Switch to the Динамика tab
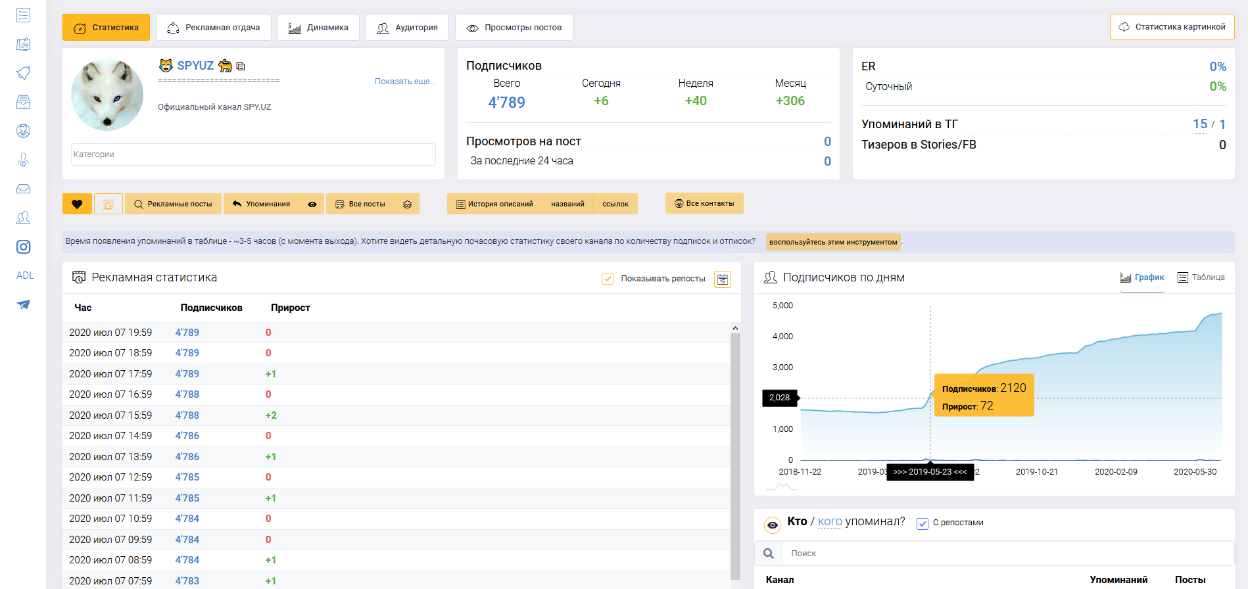This screenshot has width=1248, height=589. tap(318, 28)
